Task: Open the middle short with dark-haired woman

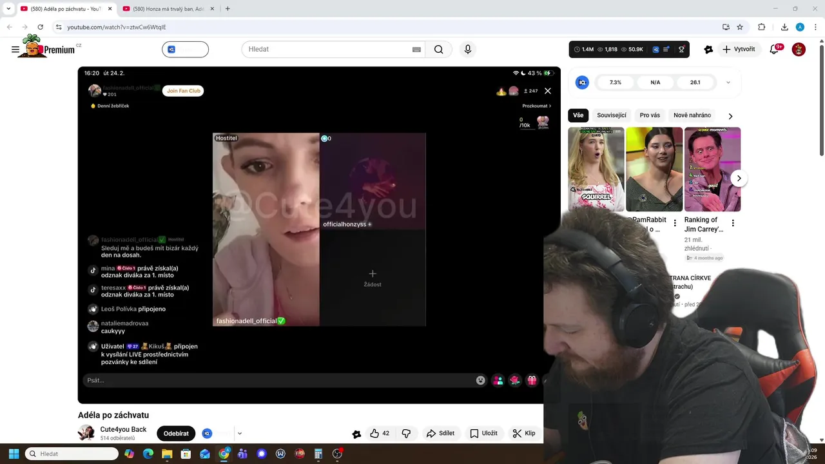Action: pyautogui.click(x=654, y=169)
